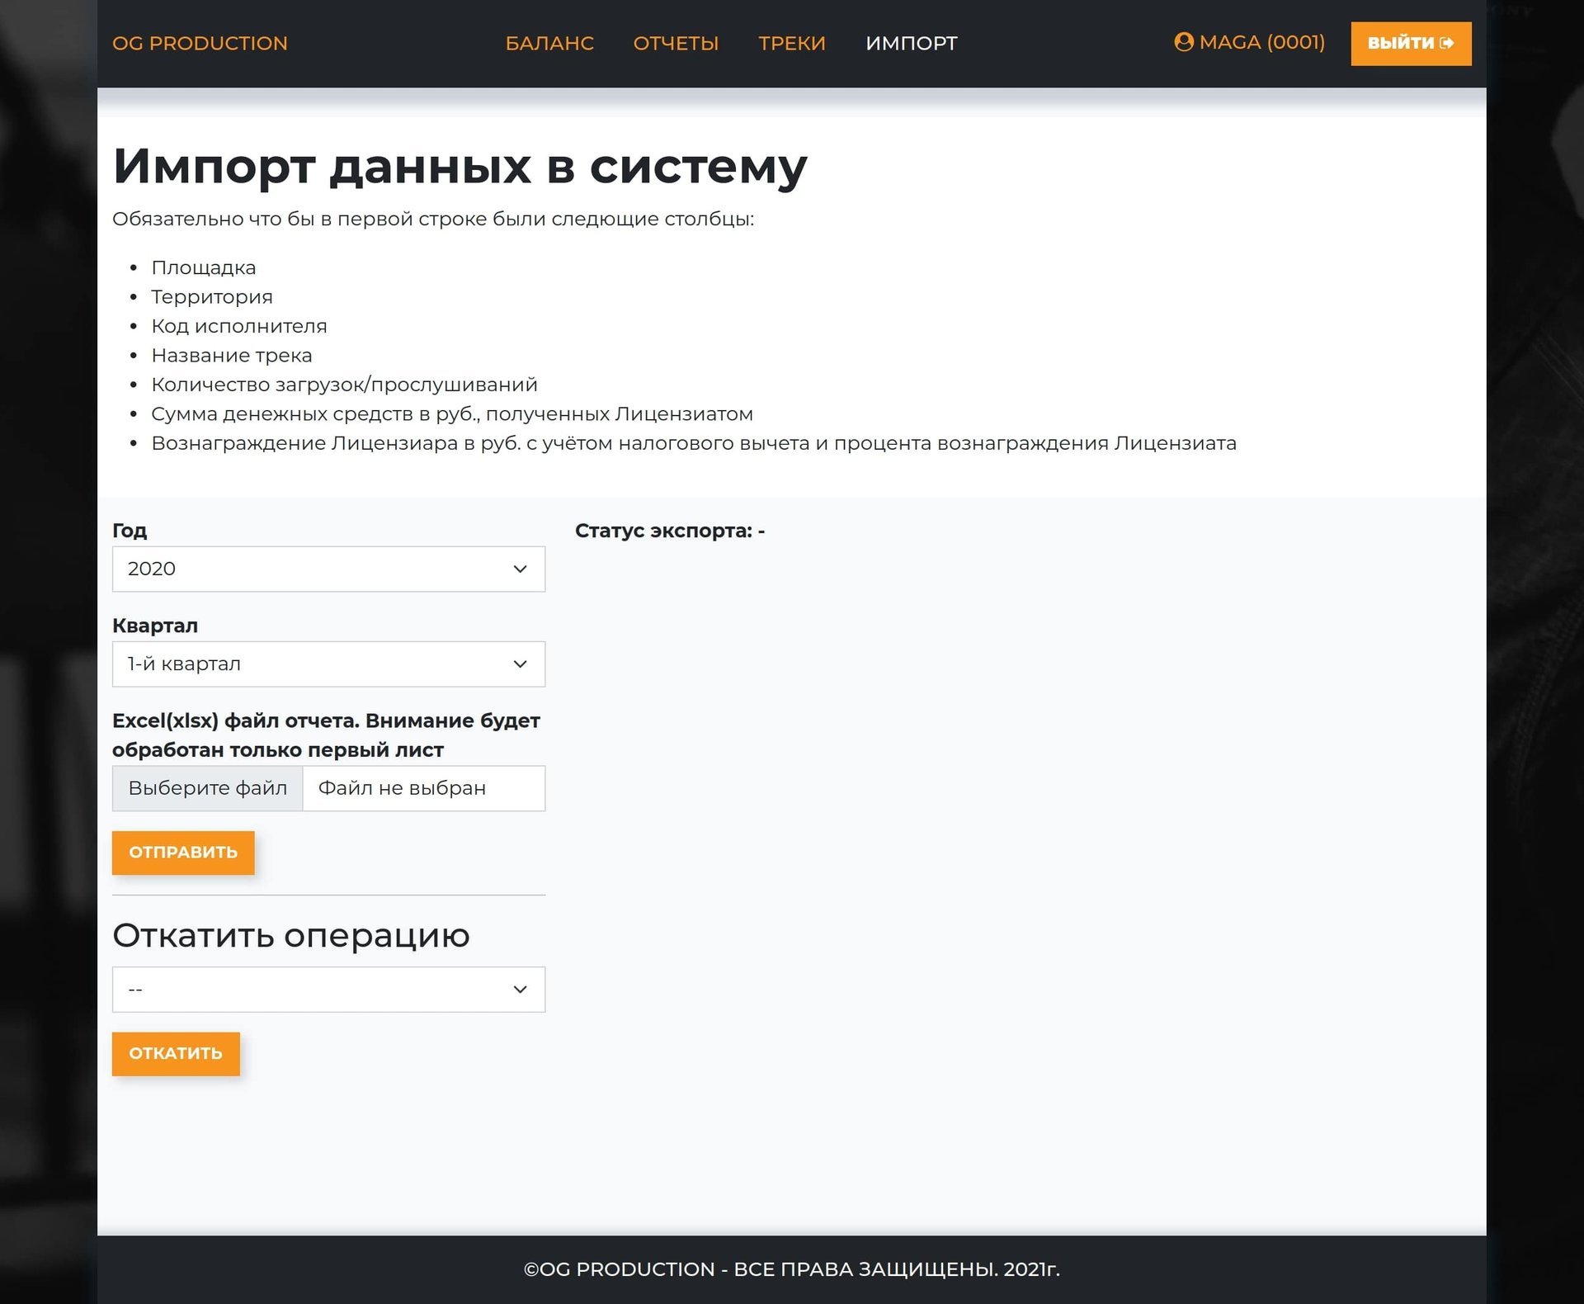This screenshot has width=1584, height=1304.
Task: Select the ИМПОРТ menu item
Action: click(x=912, y=43)
